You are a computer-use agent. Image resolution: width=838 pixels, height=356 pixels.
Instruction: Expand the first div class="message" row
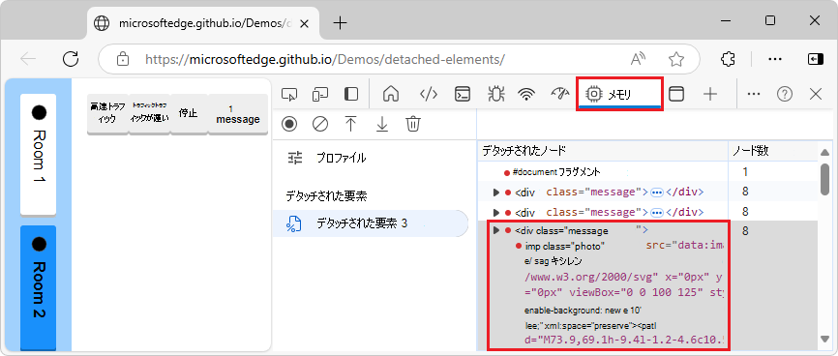496,192
